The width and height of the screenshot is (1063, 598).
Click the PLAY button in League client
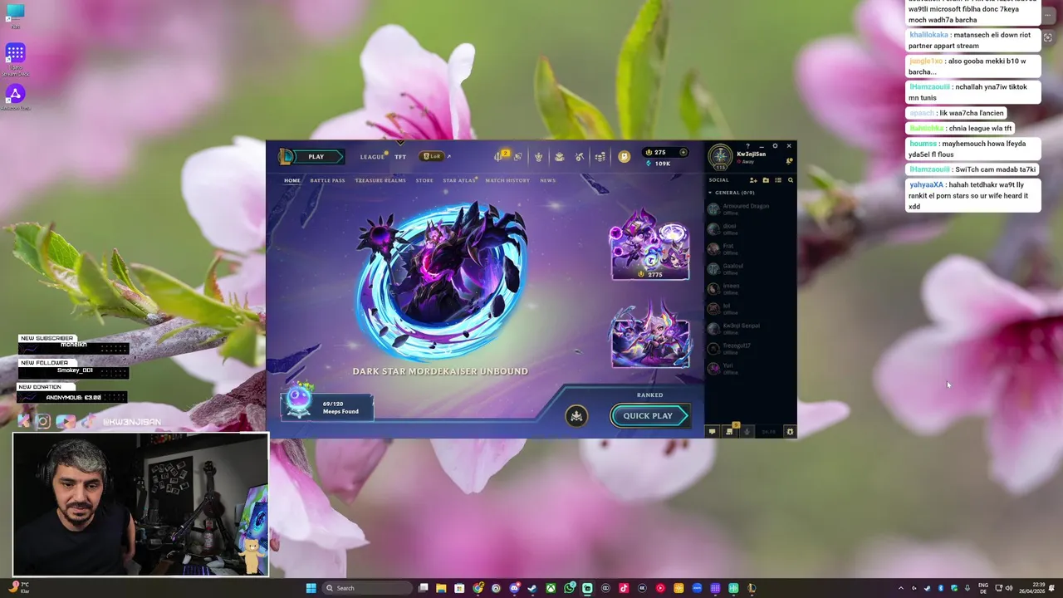click(316, 157)
